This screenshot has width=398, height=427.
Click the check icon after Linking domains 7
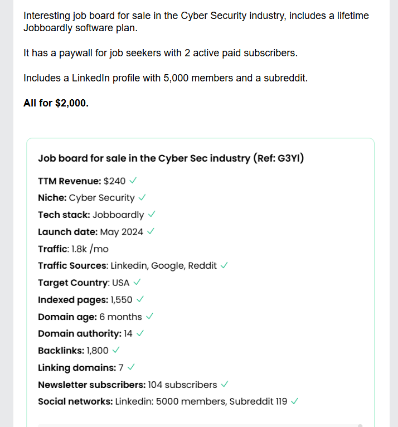point(131,367)
